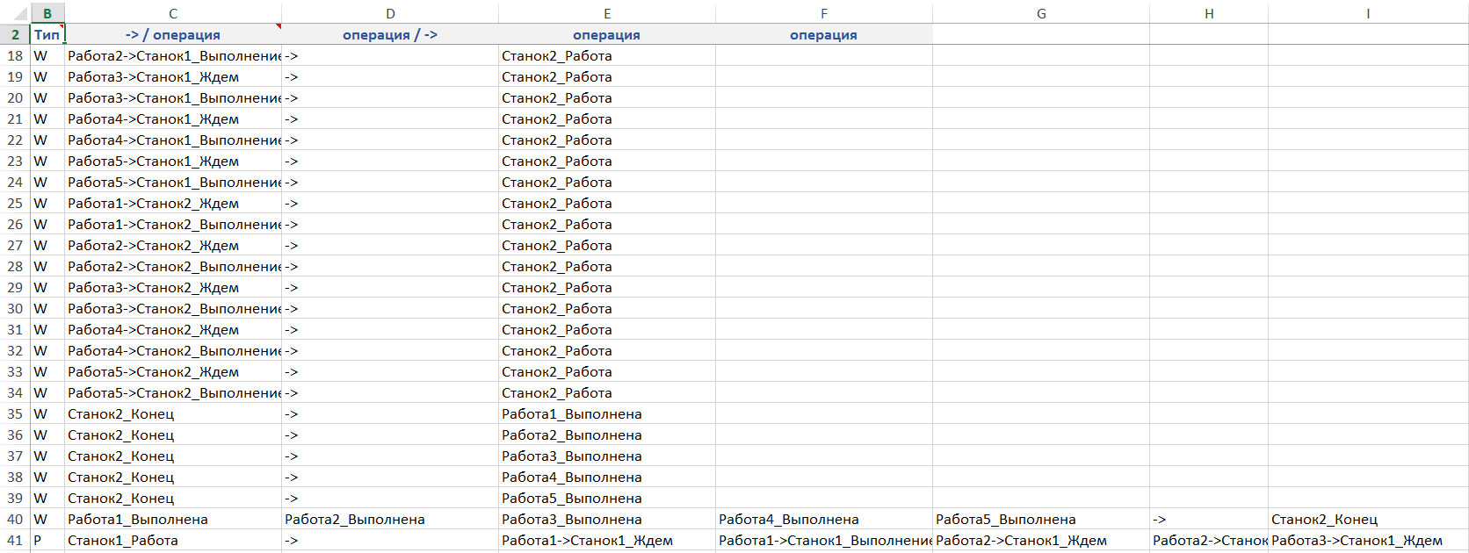Select column C header
The height and width of the screenshot is (553, 1469).
click(173, 13)
